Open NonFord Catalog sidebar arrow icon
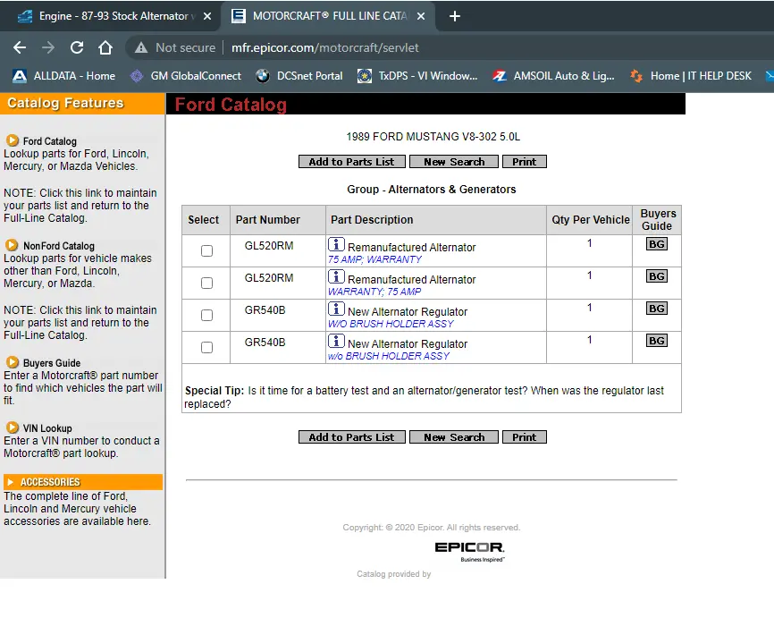 [x=13, y=246]
